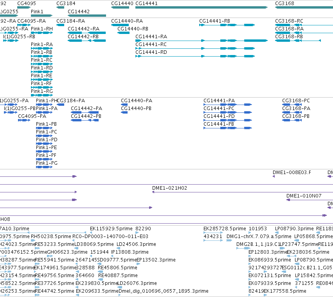Select the CG3168 gene-level label
This screenshot has height=297, width=333.
[x=284, y=4]
